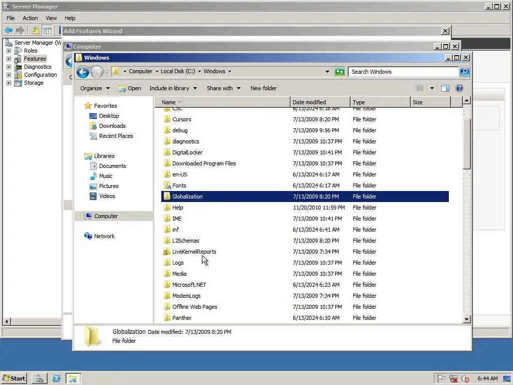Image resolution: width=513 pixels, height=385 pixels.
Task: Open the Pictures library
Action: pyautogui.click(x=109, y=186)
